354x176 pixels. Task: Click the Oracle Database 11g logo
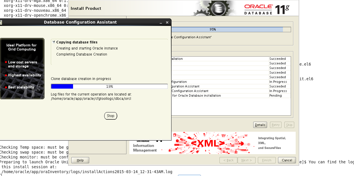click(x=267, y=9)
